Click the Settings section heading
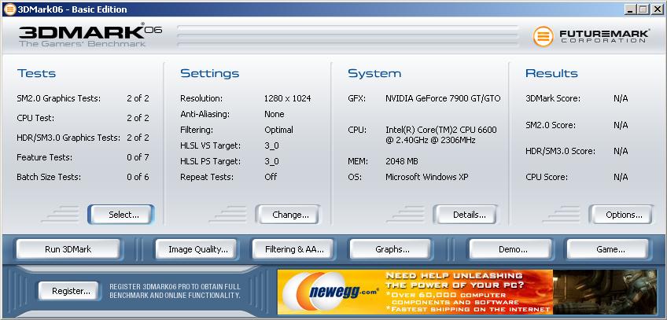The image size is (667, 320). (210, 74)
